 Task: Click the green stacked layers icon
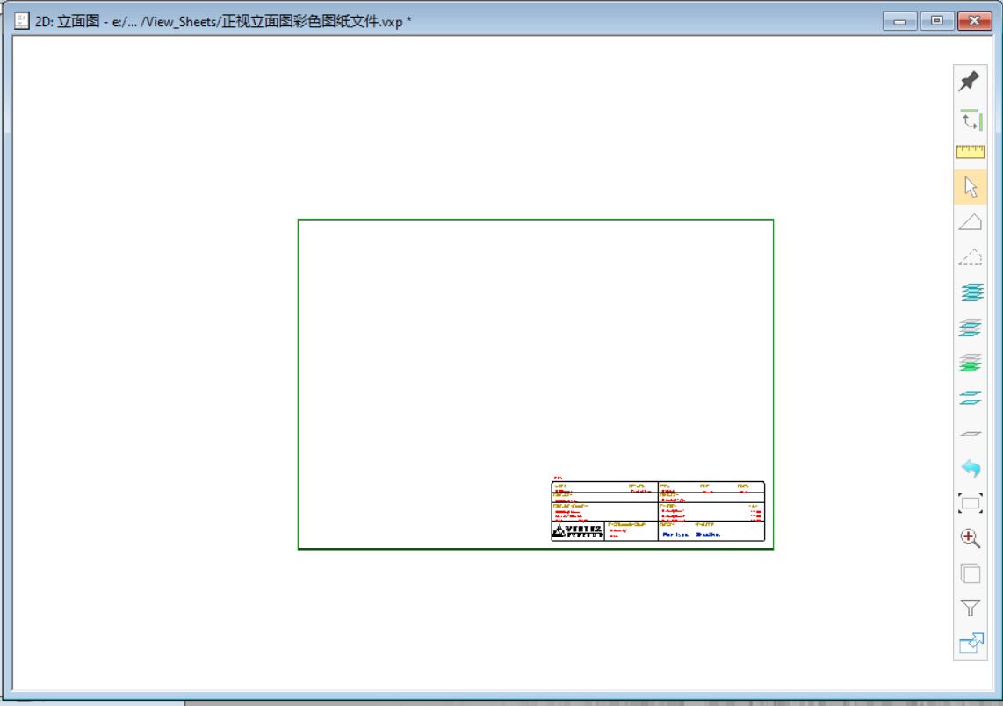(x=970, y=363)
